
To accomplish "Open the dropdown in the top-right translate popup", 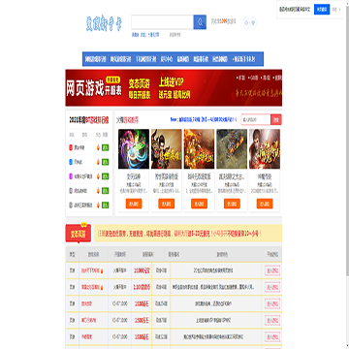I will (x=336, y=10).
